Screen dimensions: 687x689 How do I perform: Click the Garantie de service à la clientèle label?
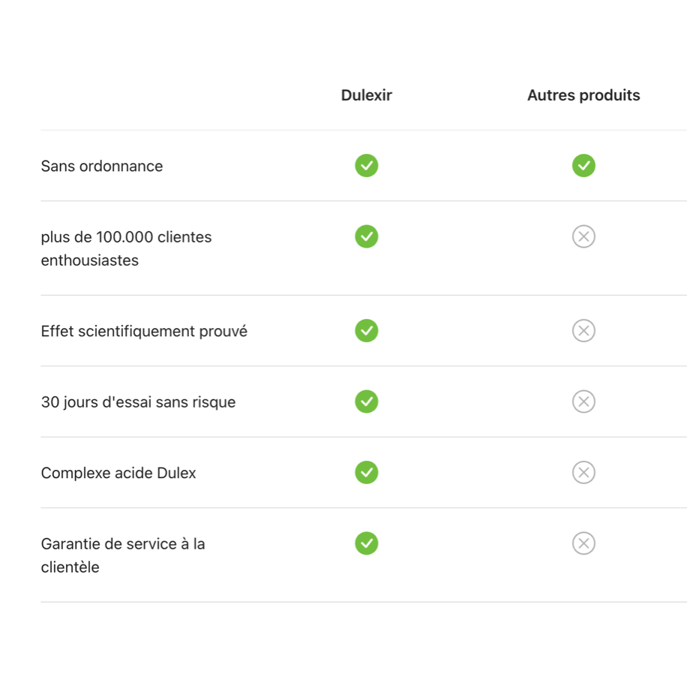123,555
